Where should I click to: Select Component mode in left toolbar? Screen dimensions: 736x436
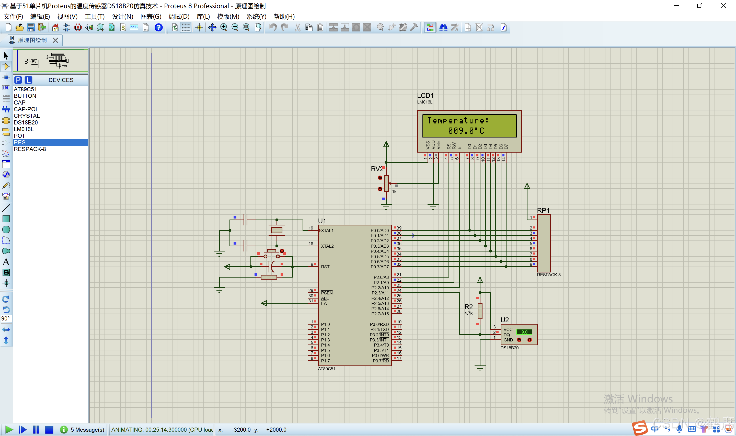click(x=6, y=66)
